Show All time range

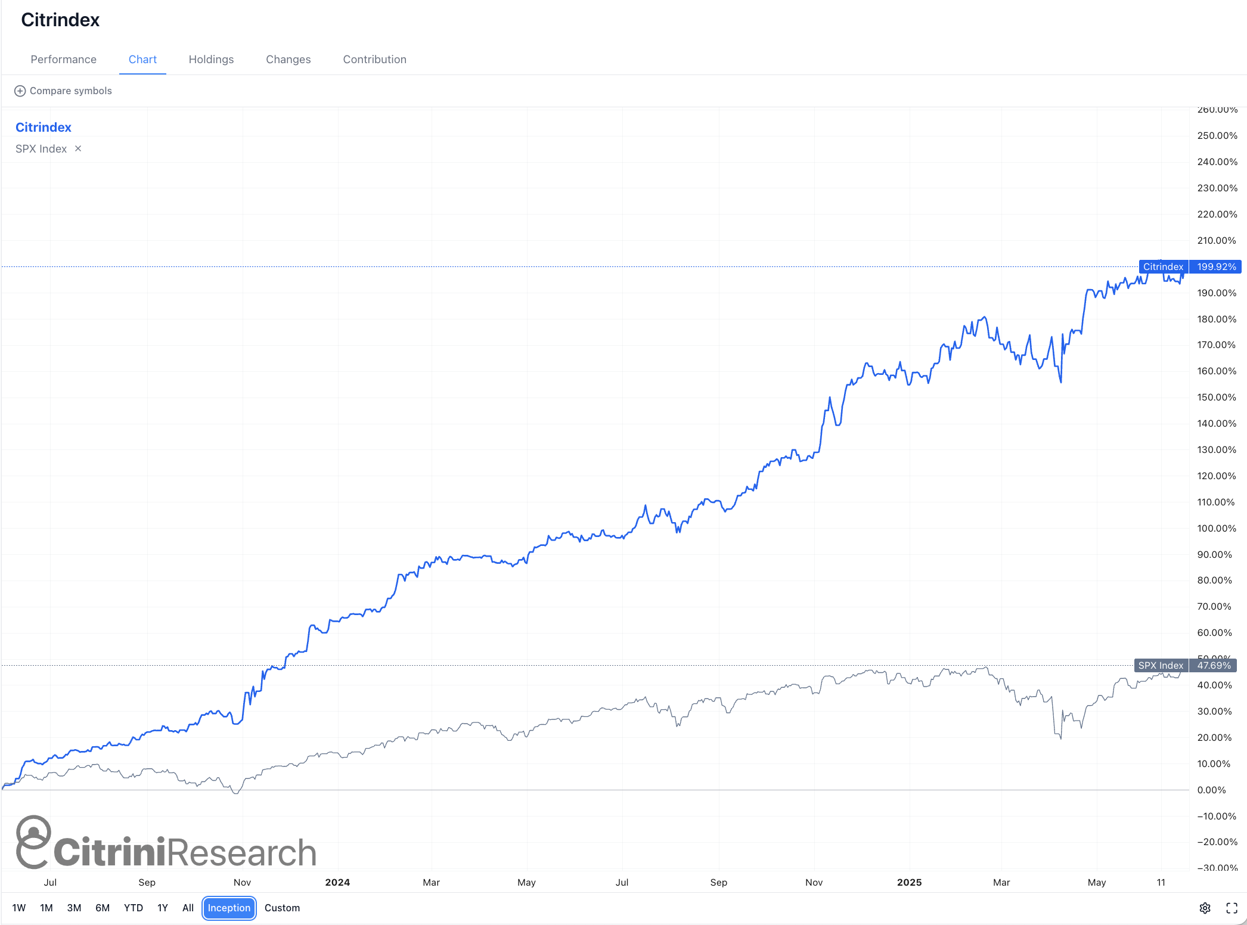coord(188,908)
